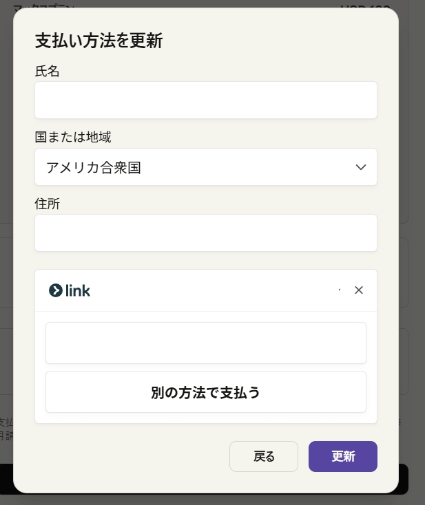This screenshot has width=425, height=505.
Task: Click the 国または地域 field label
Action: pyautogui.click(x=73, y=137)
